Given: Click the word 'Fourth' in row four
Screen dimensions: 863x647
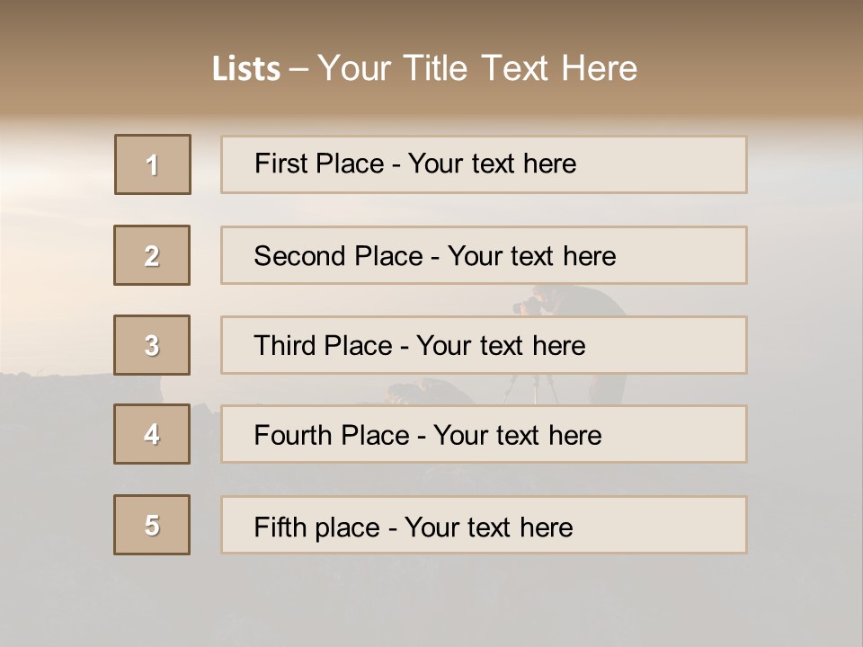Looking at the screenshot, I should point(295,435).
